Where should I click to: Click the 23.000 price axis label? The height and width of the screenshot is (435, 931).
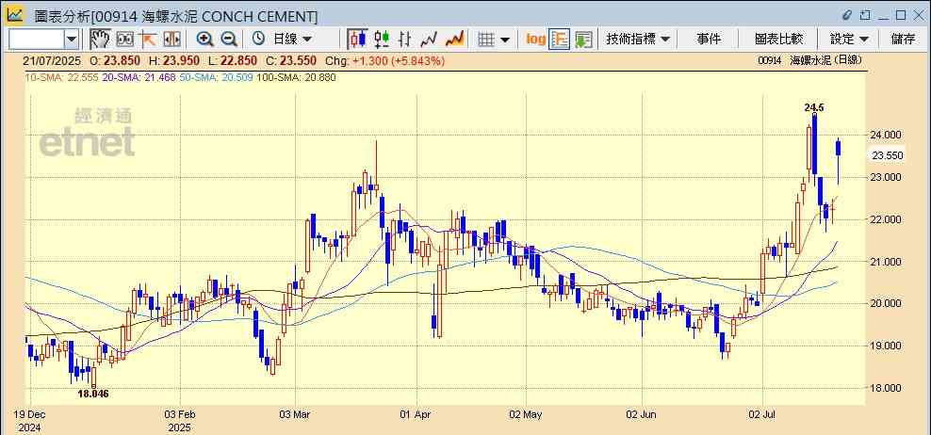coord(887,177)
